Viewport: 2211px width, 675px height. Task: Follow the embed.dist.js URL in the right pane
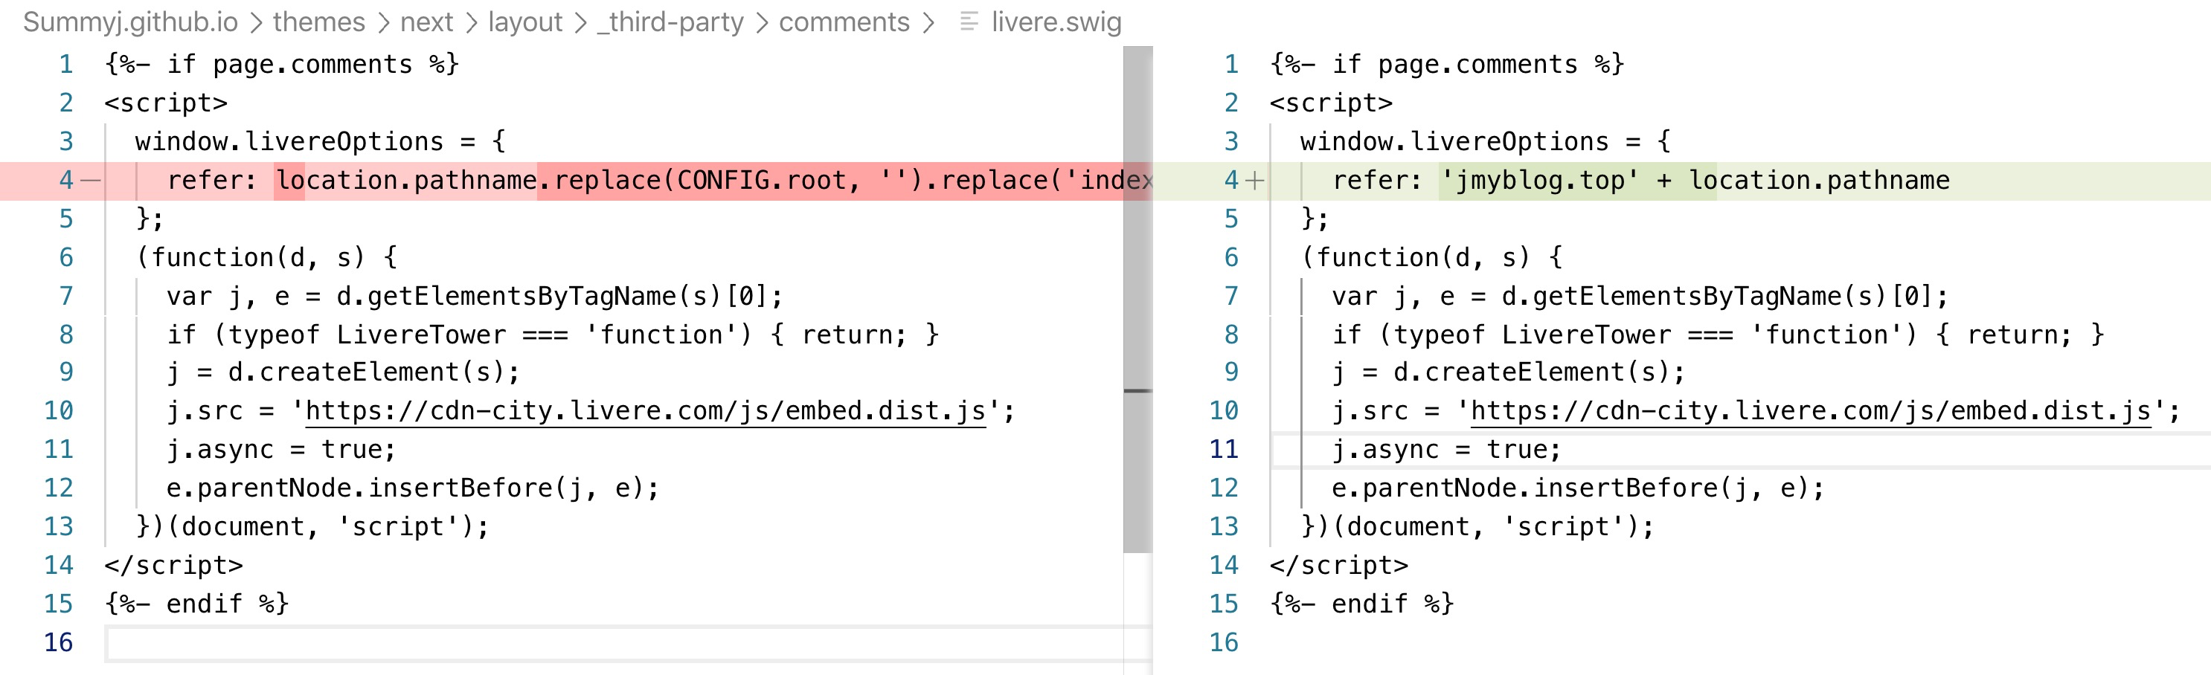tap(1811, 411)
